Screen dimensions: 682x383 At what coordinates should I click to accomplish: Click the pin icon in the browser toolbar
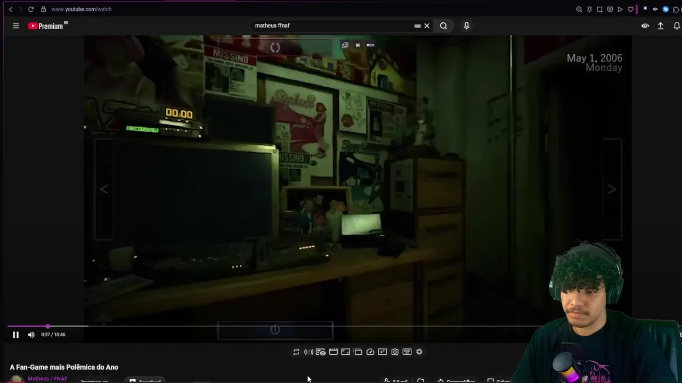click(x=589, y=9)
